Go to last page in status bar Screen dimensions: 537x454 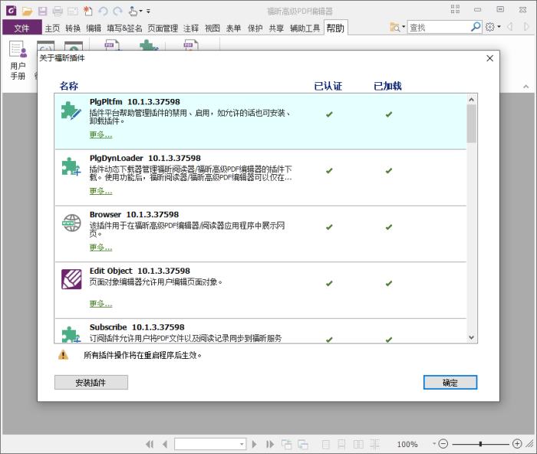[x=270, y=444]
